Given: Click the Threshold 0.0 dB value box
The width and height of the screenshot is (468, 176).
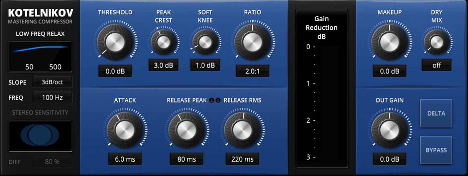Looking at the screenshot, I should click(115, 71).
